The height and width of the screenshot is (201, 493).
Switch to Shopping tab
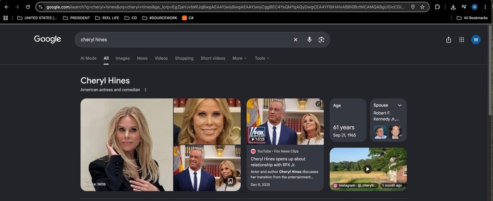click(184, 58)
